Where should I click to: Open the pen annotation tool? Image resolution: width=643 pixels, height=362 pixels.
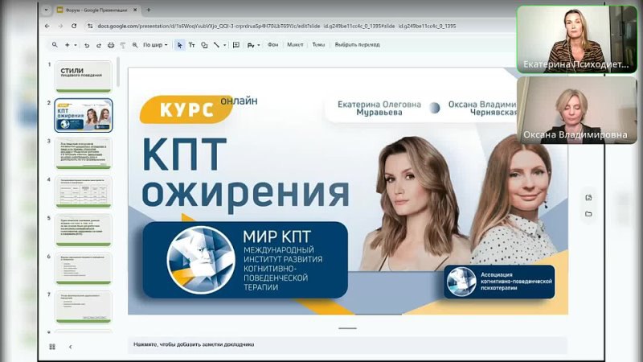click(x=251, y=45)
